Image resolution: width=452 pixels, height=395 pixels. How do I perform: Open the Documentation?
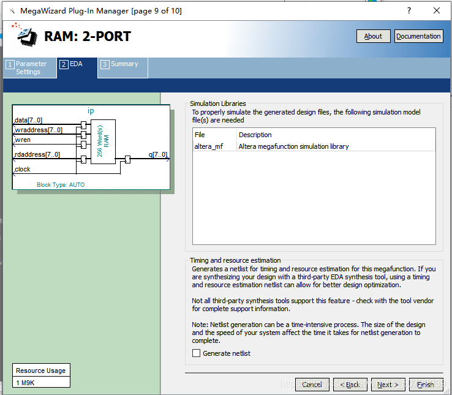(418, 36)
